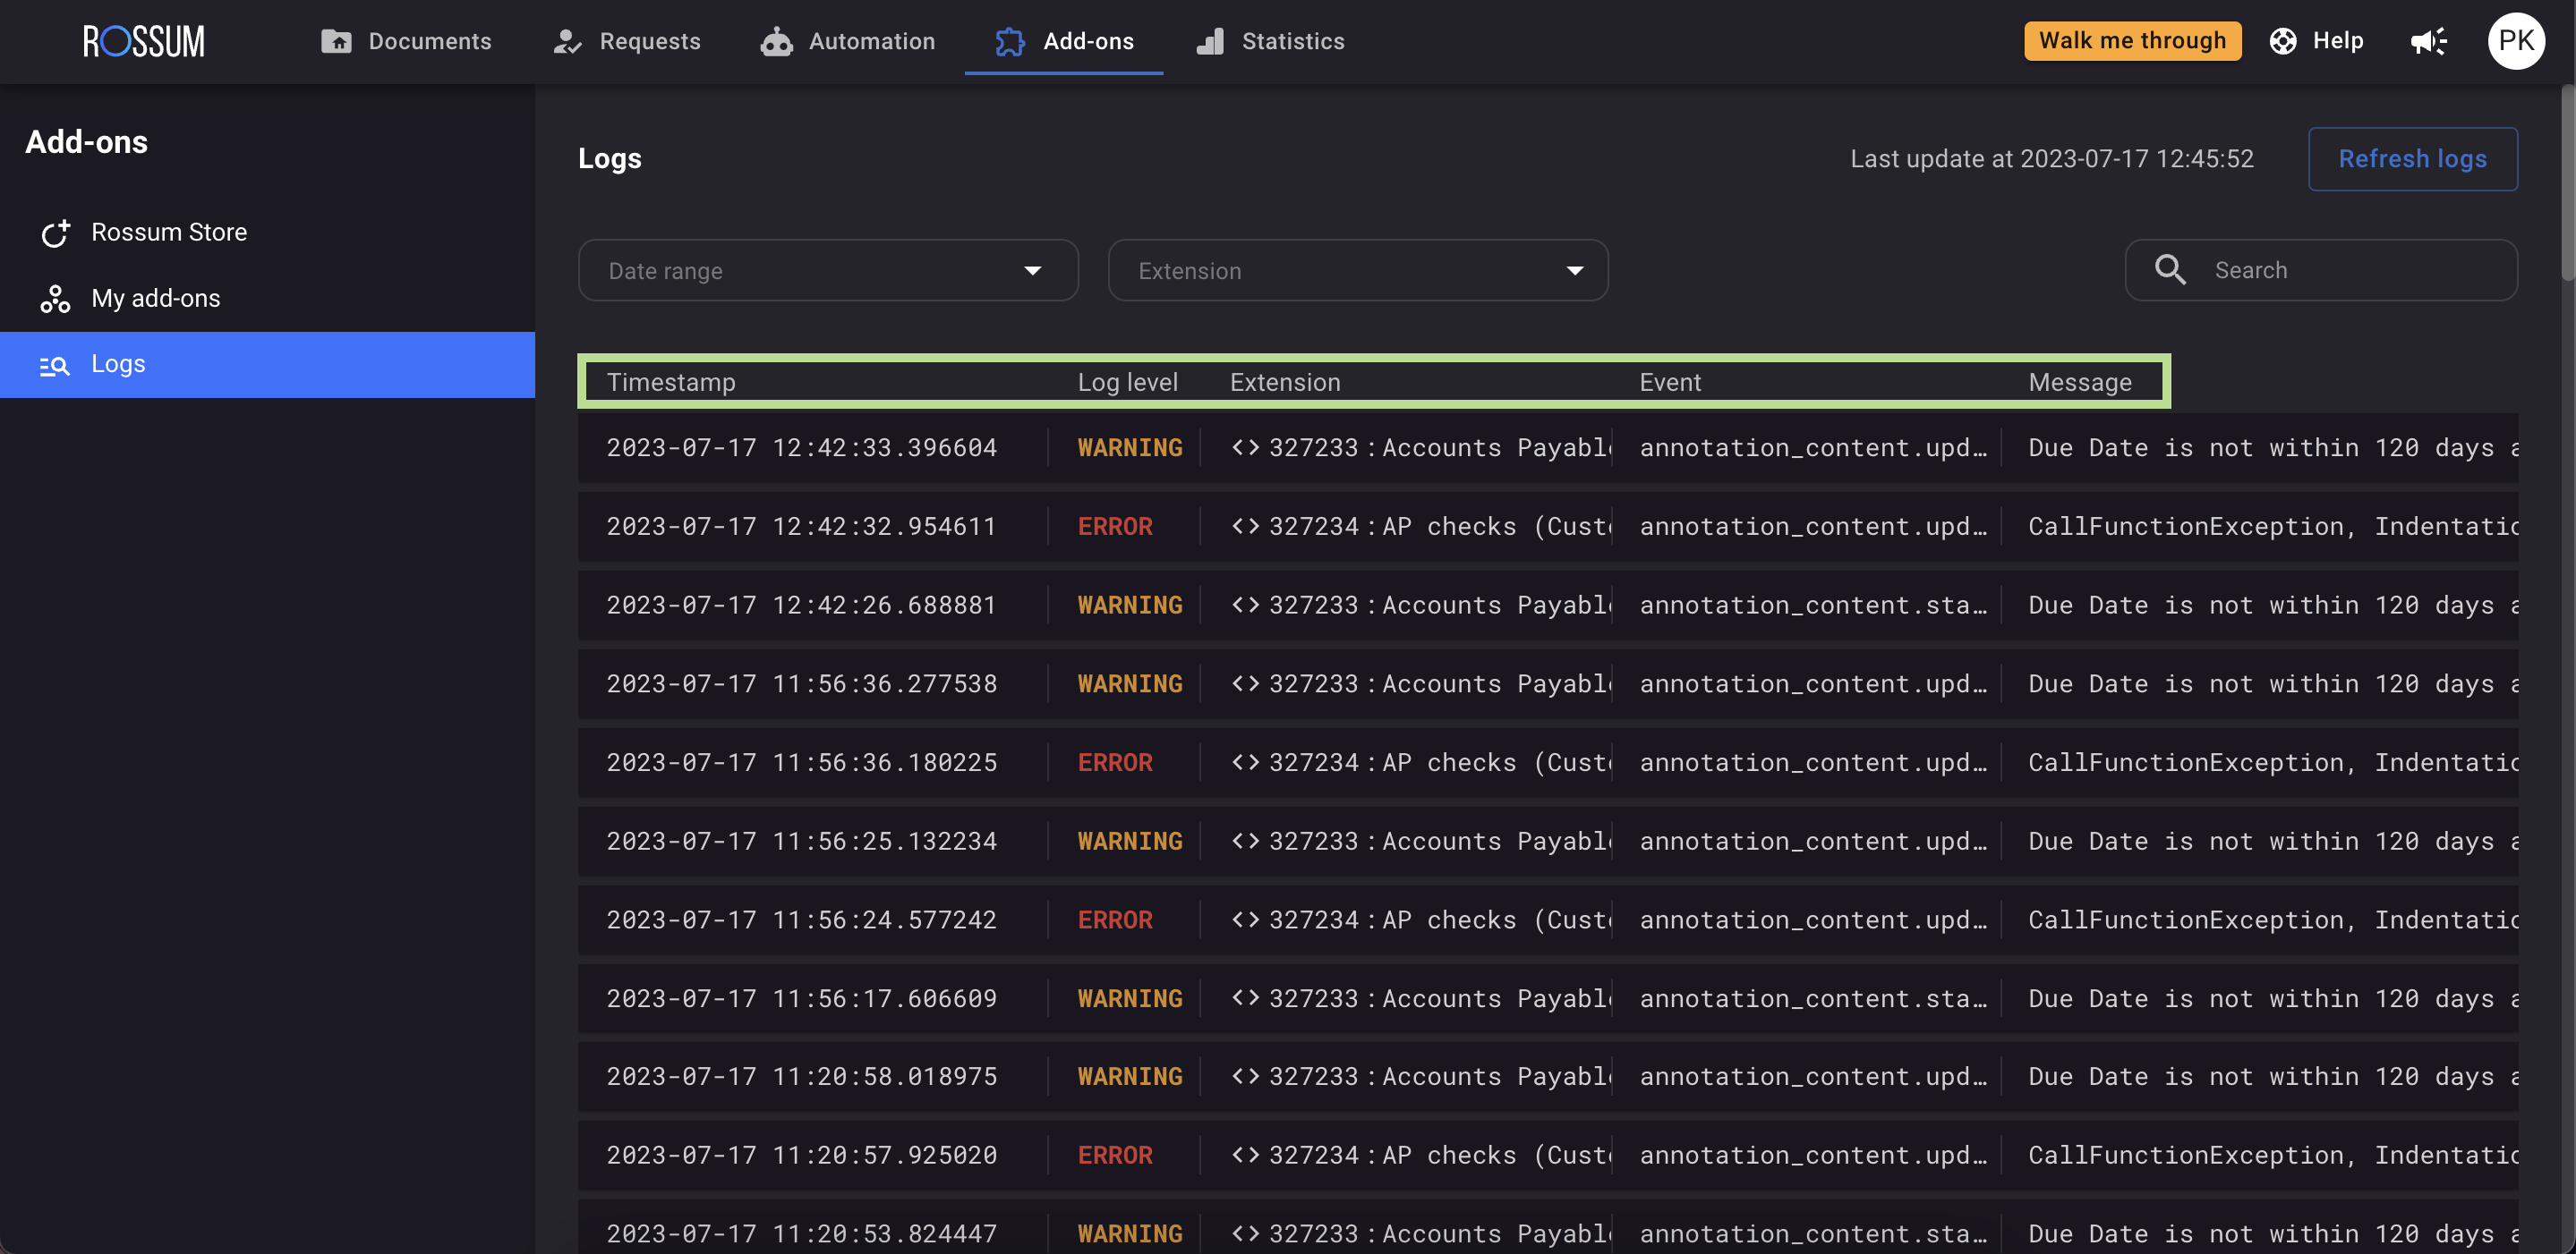Click the PK user avatar
The image size is (2576, 1254).
click(2515, 41)
